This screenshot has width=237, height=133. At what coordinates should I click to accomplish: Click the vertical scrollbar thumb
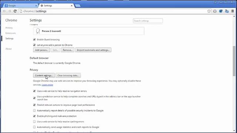(x=234, y=61)
